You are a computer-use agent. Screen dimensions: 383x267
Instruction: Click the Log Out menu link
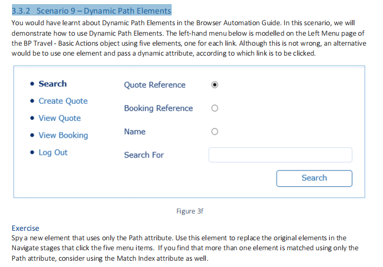53,153
